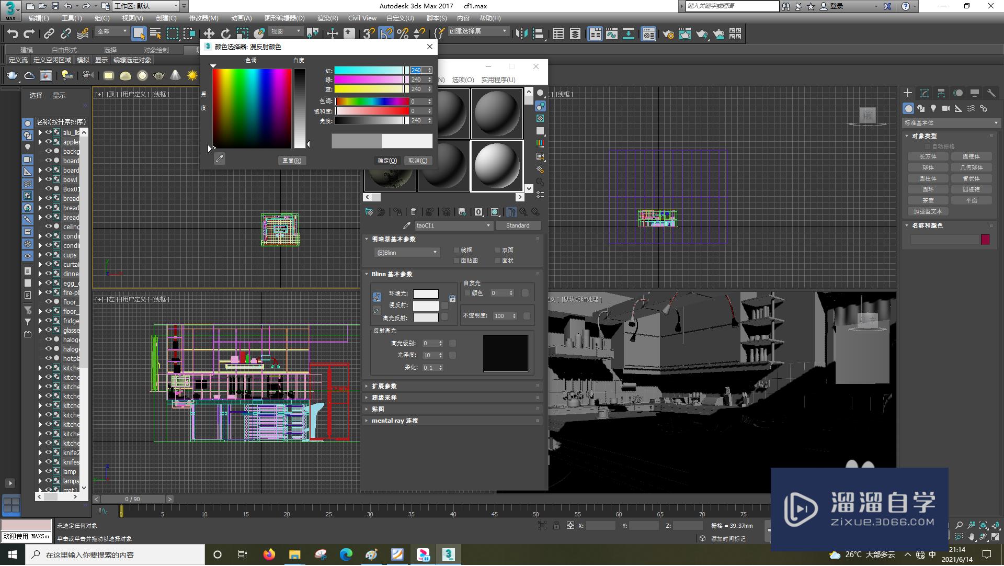Activate the Select and Rotate tool

[225, 34]
